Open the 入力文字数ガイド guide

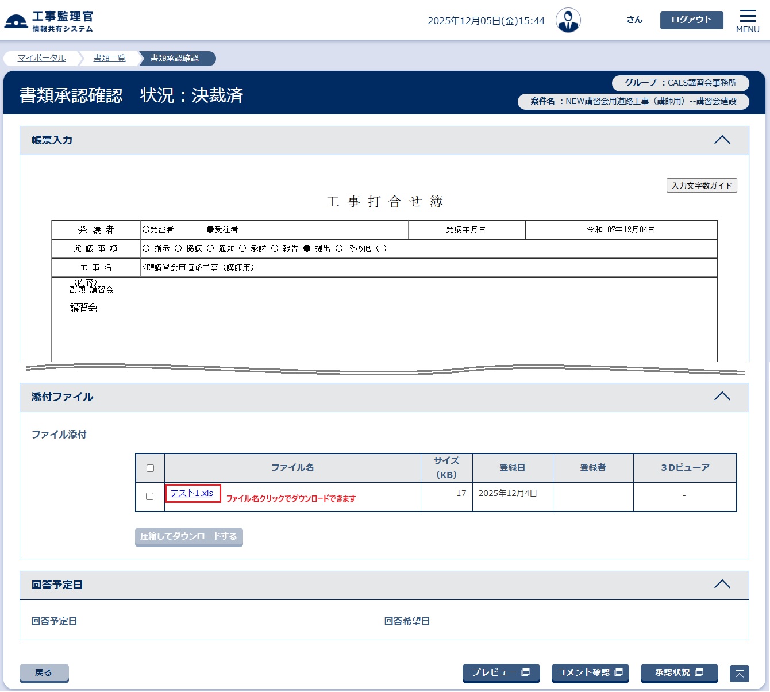tap(701, 186)
